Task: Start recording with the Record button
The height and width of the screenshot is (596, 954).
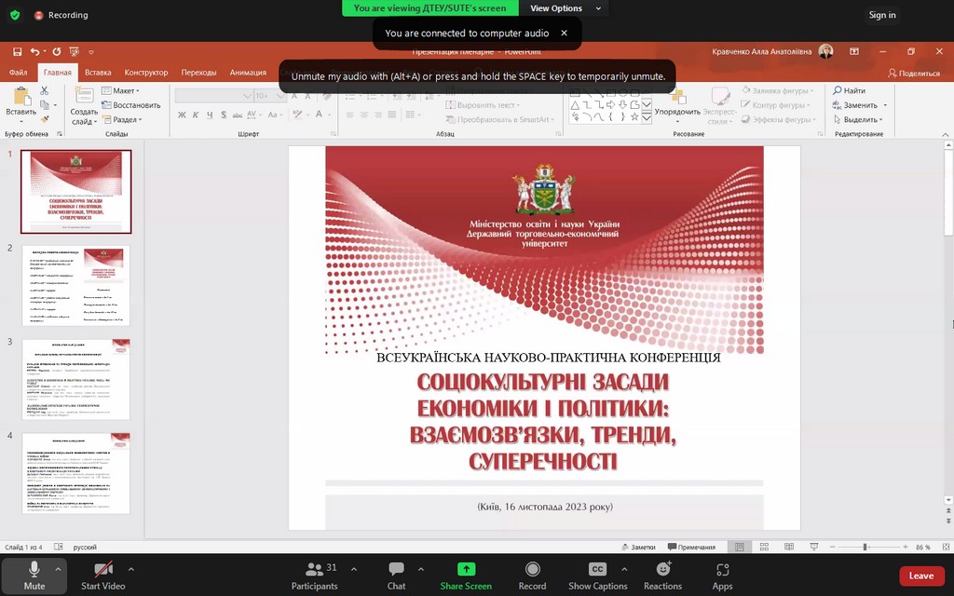Action: (532, 576)
